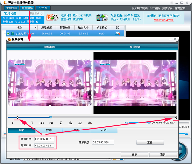Viewport: 192px width, 164px height.
Task: Switch to the 截取 tab
Action: [x=21, y=130]
